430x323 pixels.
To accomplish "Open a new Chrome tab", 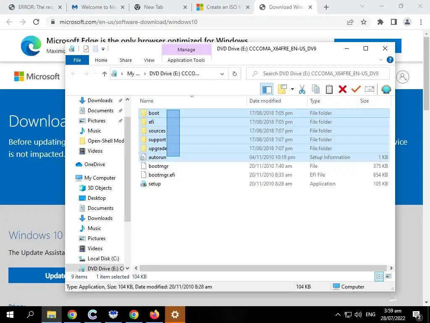I will pos(326,7).
